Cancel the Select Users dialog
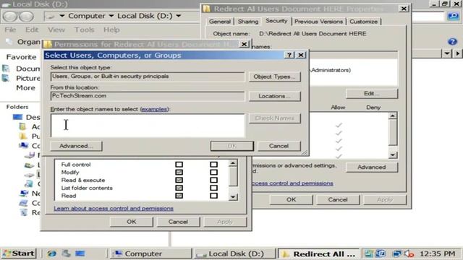This screenshot has height=260, width=463. pyautogui.click(x=279, y=146)
